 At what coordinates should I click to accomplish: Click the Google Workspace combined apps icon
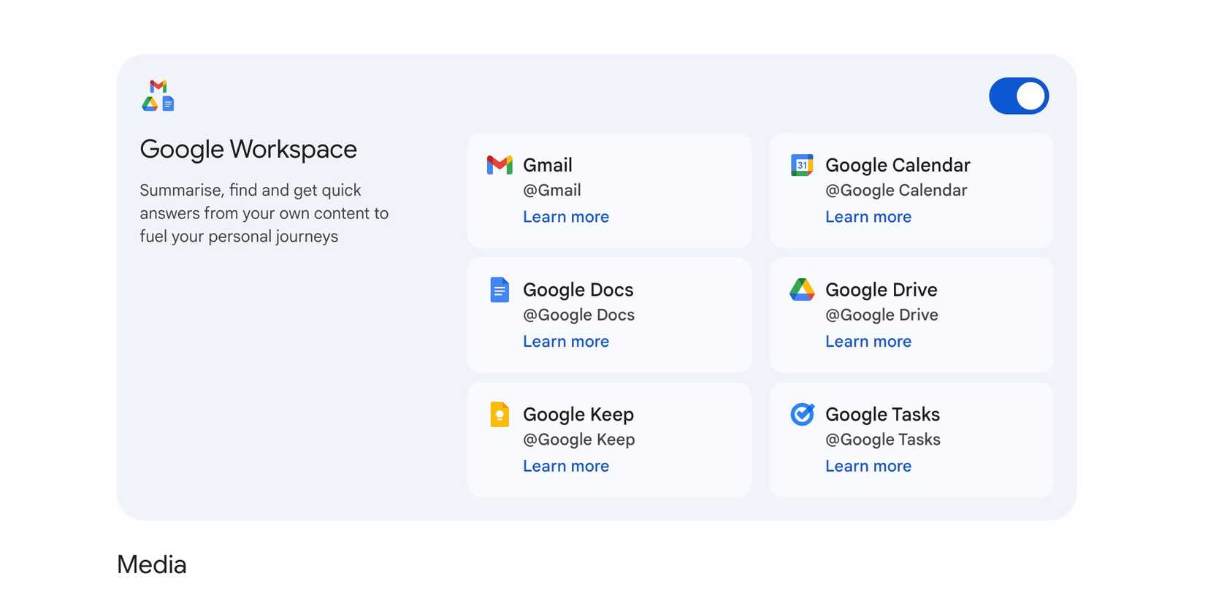(x=158, y=96)
